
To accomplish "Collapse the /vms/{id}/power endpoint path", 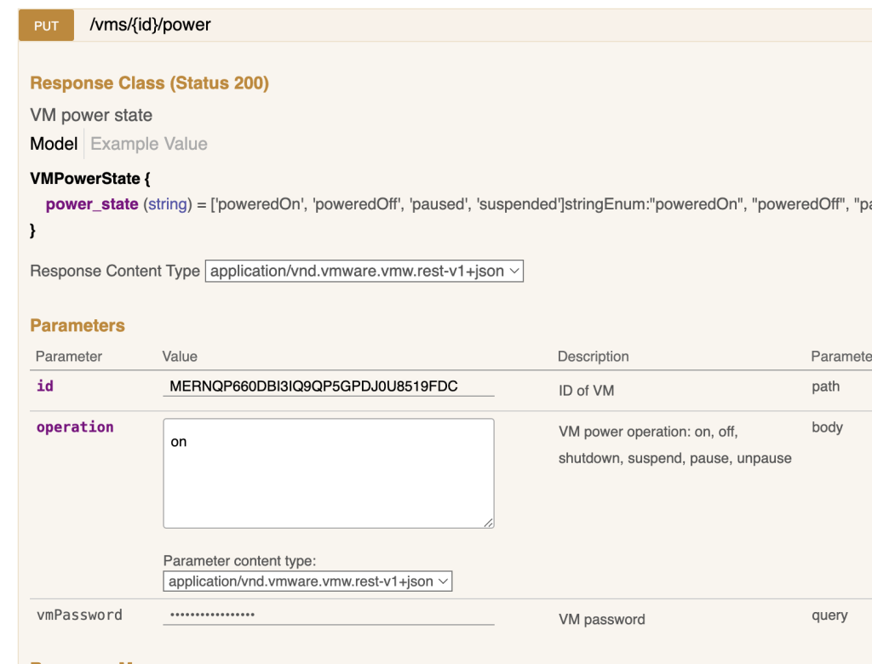I will coord(150,26).
